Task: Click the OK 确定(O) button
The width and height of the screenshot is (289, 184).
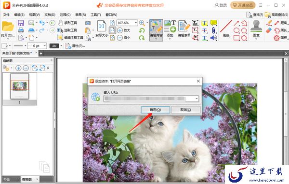Action: tap(156, 110)
